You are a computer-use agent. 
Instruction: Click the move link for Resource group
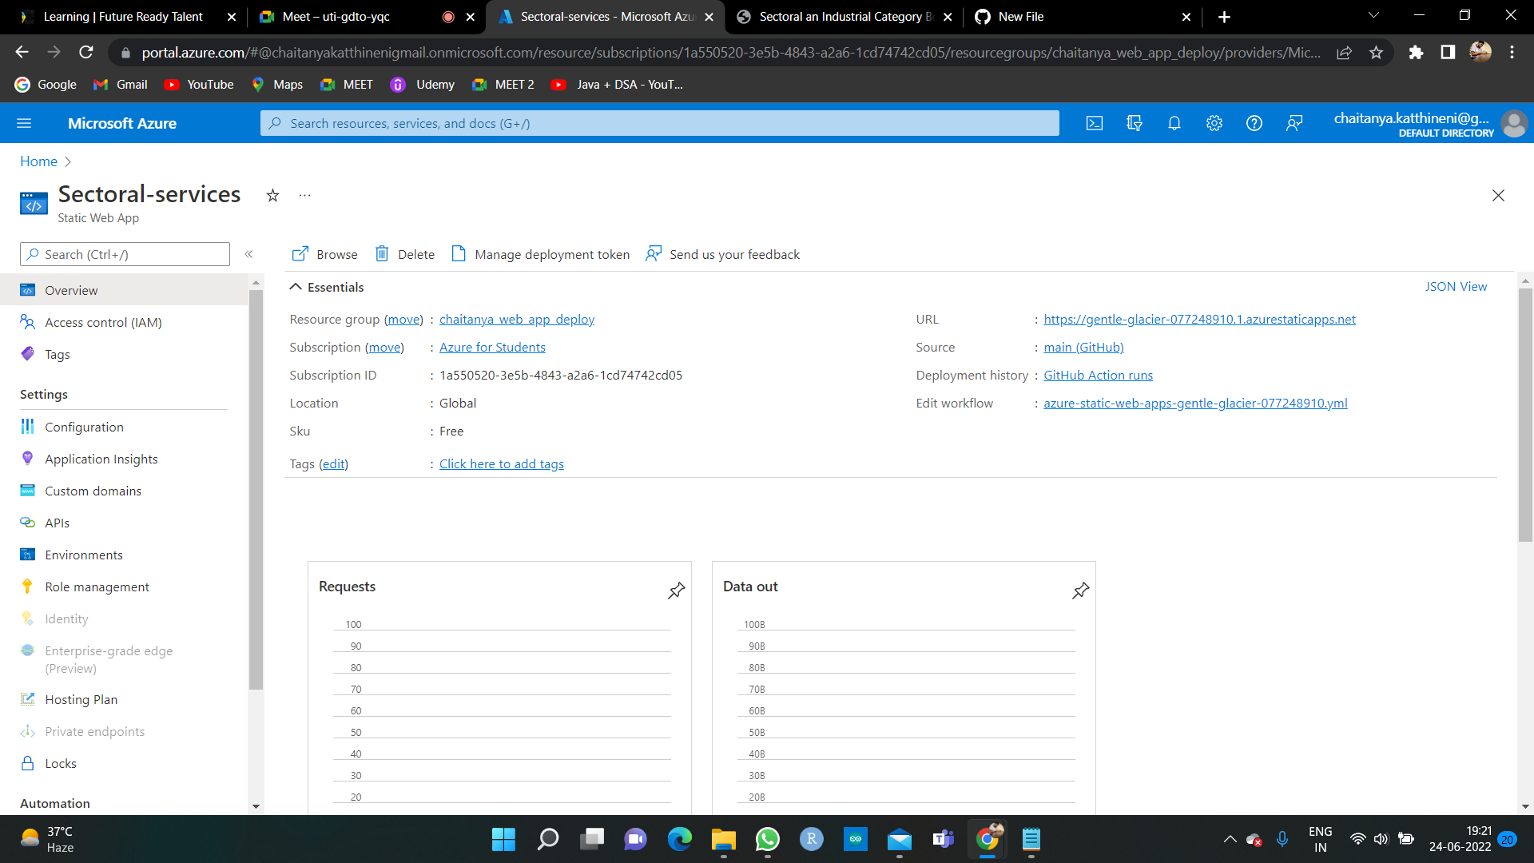pyautogui.click(x=403, y=320)
